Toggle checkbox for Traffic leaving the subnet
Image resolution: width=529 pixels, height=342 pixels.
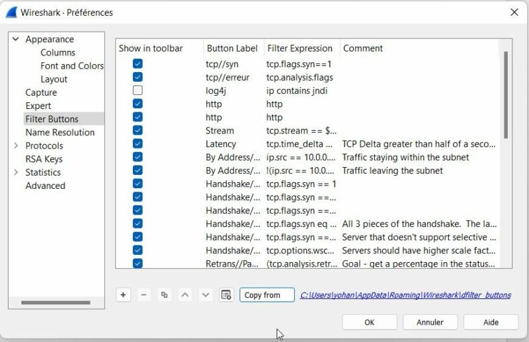pyautogui.click(x=138, y=170)
